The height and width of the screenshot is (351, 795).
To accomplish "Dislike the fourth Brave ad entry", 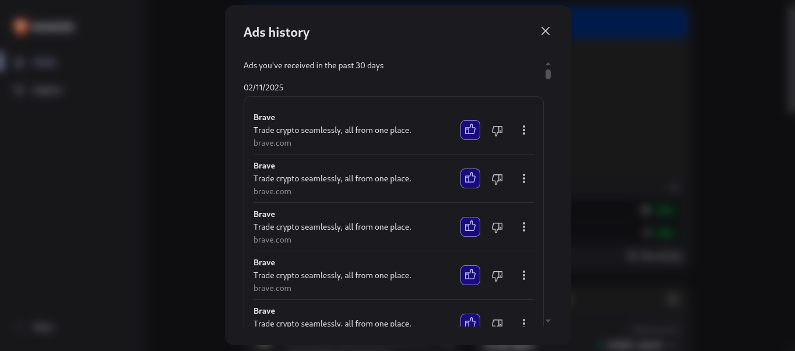I will point(497,276).
